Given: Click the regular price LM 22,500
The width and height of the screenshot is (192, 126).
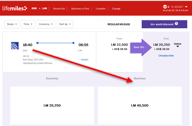Looking at the screenshot, I should point(119,45).
